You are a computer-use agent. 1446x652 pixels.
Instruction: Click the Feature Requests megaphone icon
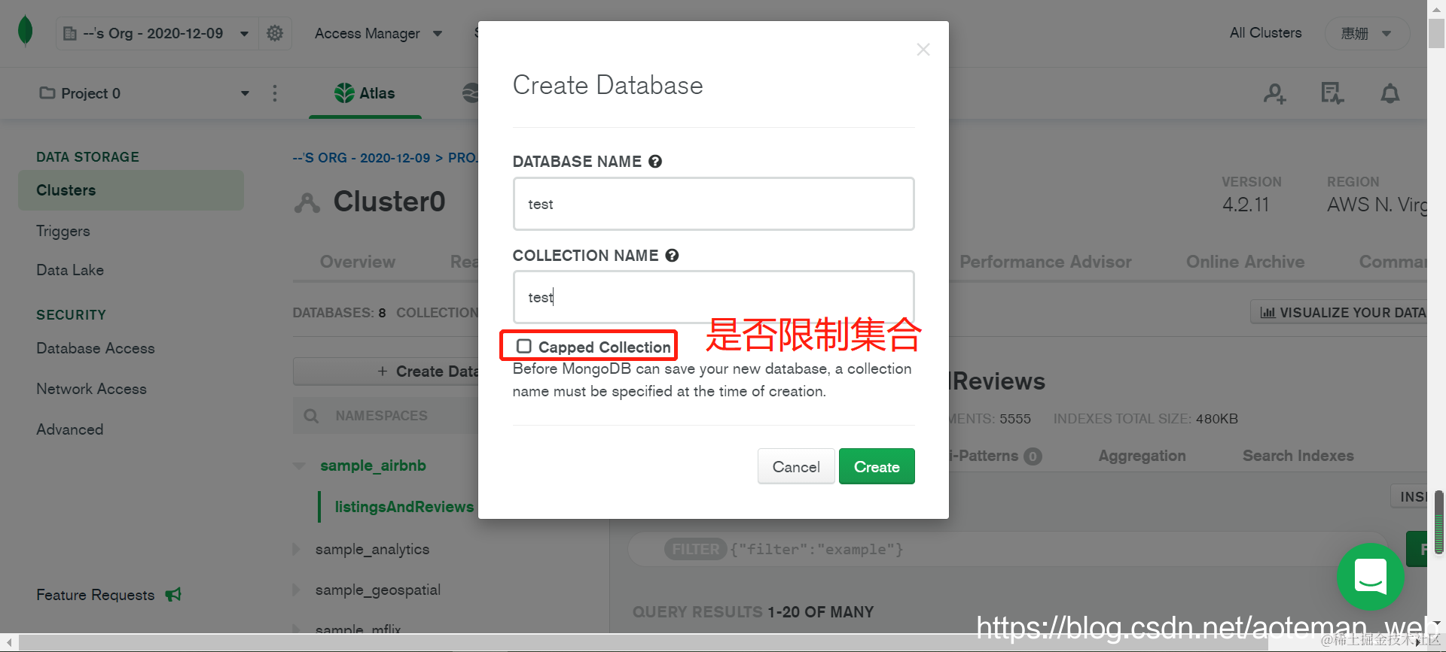[x=173, y=595]
